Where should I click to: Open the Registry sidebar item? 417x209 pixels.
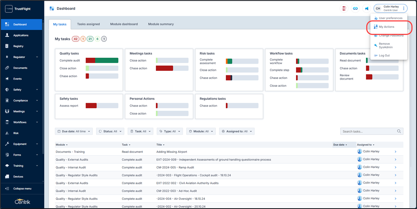pos(18,46)
